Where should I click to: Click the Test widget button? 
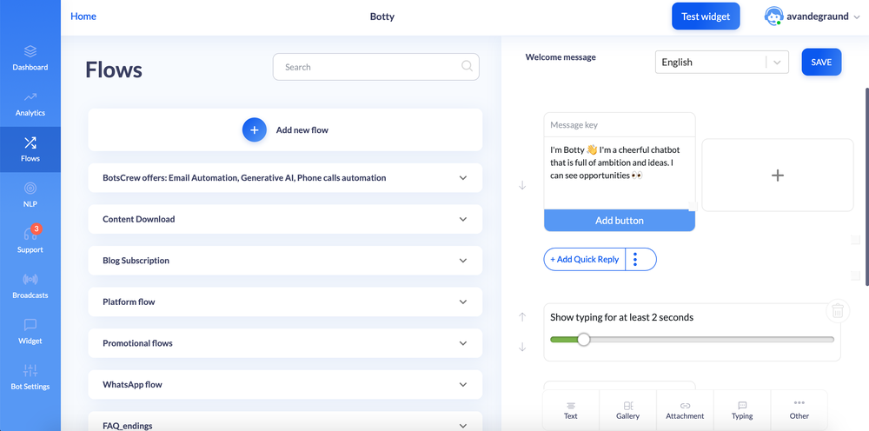click(706, 16)
